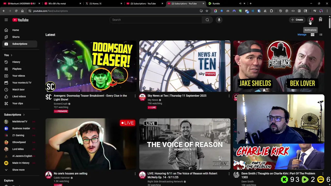This screenshot has height=186, width=331.
Task: Switch to (3) Subscriptions YouTube tab
Action: [144, 4]
